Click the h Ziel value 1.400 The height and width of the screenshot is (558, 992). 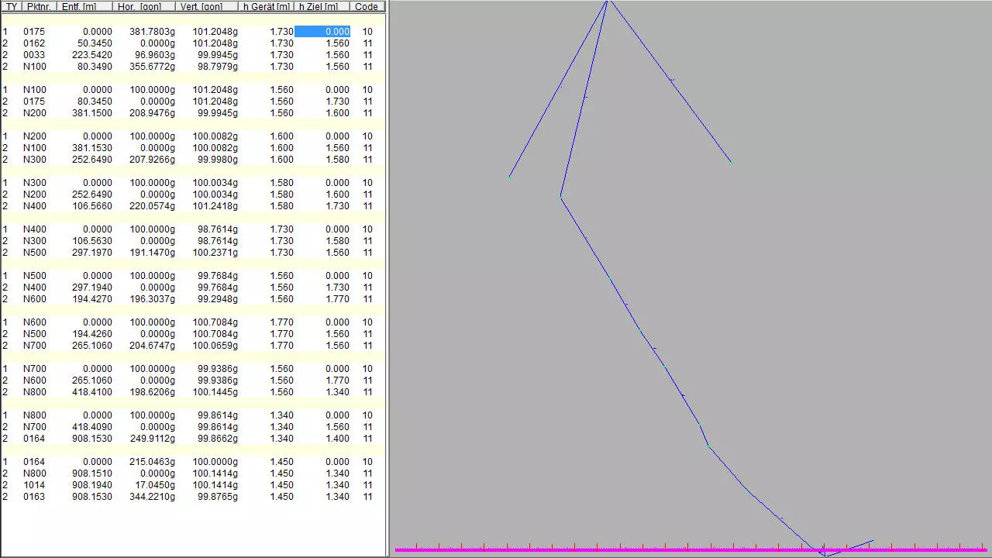pos(337,439)
